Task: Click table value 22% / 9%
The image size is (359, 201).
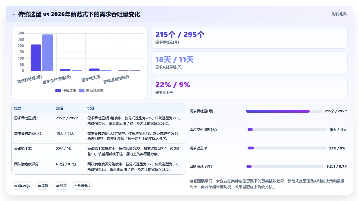Action: click(64, 149)
